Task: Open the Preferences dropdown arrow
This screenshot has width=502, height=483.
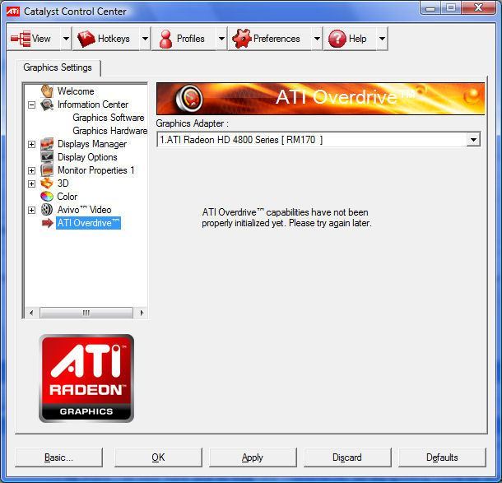Action: [317, 39]
